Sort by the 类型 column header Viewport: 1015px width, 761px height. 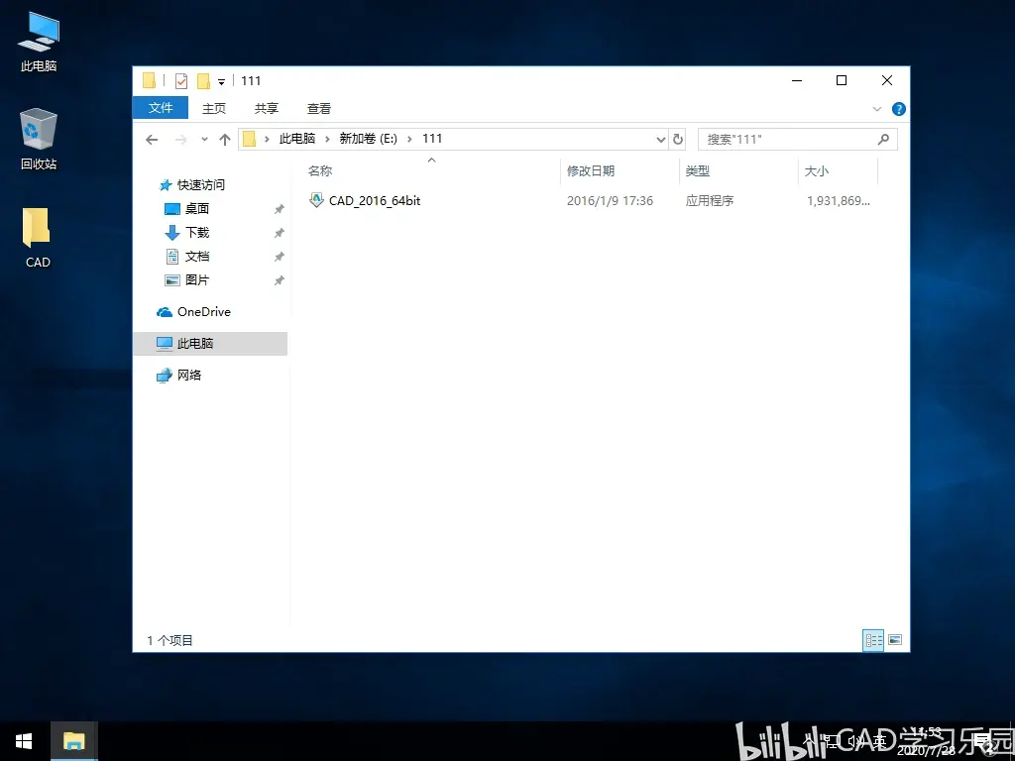697,170
